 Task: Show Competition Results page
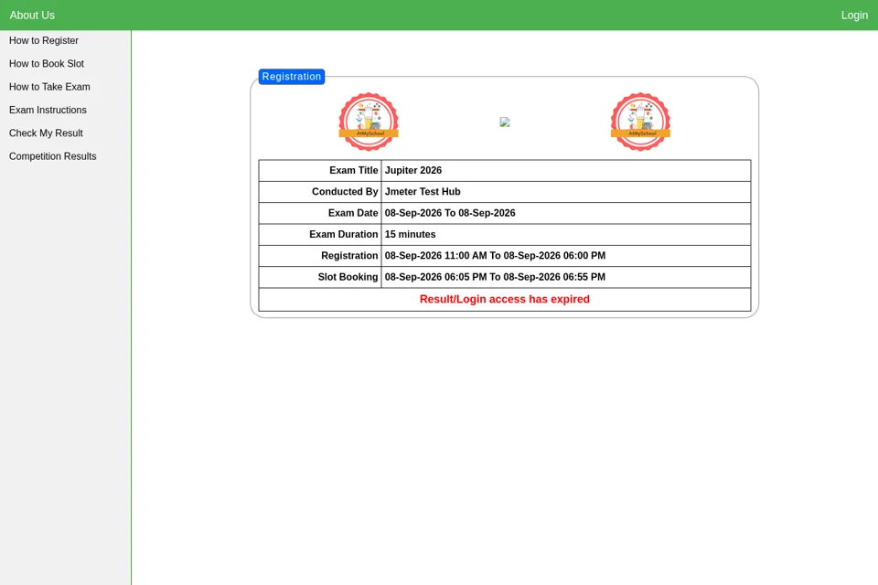coord(53,156)
